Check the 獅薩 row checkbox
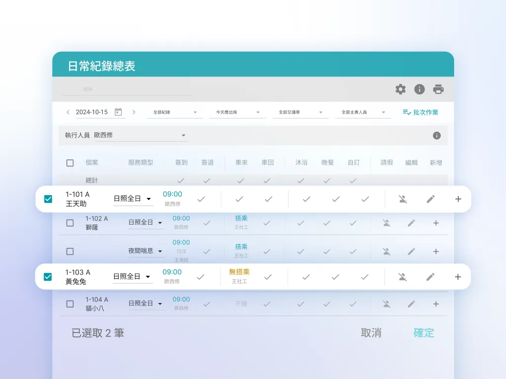Viewport: 506px width, 379px height. coord(70,223)
